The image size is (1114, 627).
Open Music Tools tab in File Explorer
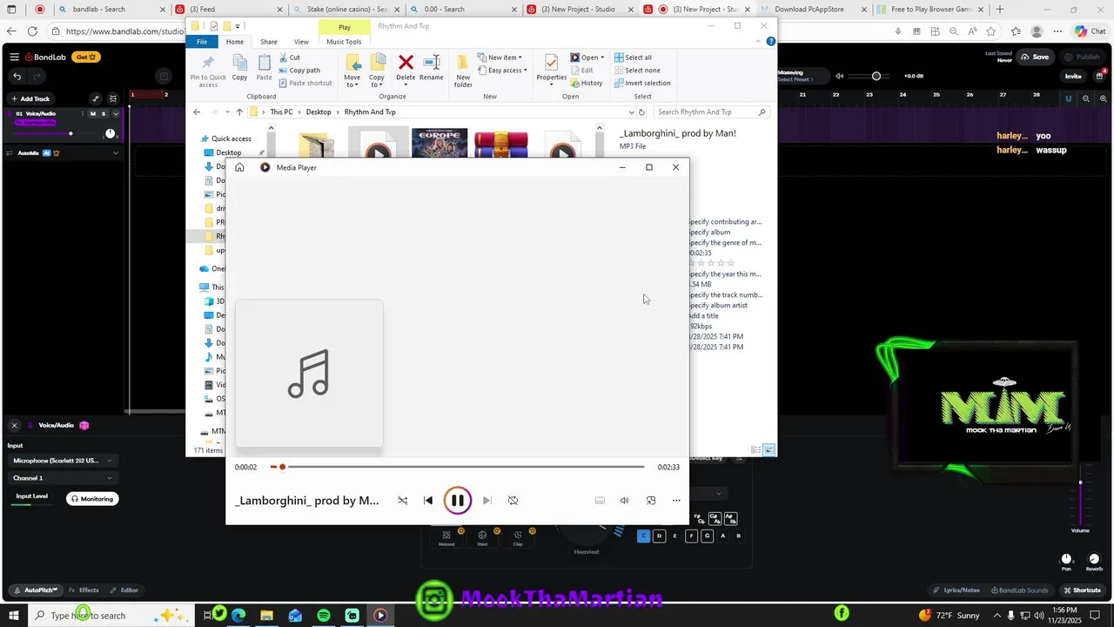[344, 42]
